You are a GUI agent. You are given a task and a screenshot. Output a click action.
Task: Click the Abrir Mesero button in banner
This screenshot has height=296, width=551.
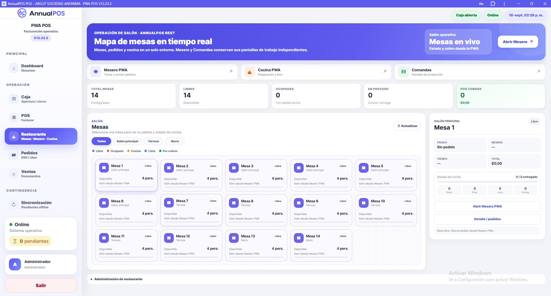click(x=518, y=42)
